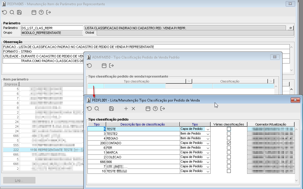Click the Global field
This screenshot has height=189, width=303.
[195, 33]
